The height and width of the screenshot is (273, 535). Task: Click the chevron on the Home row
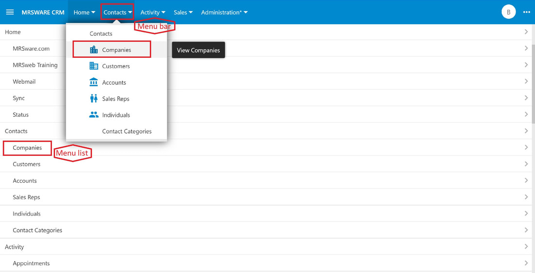pyautogui.click(x=526, y=32)
